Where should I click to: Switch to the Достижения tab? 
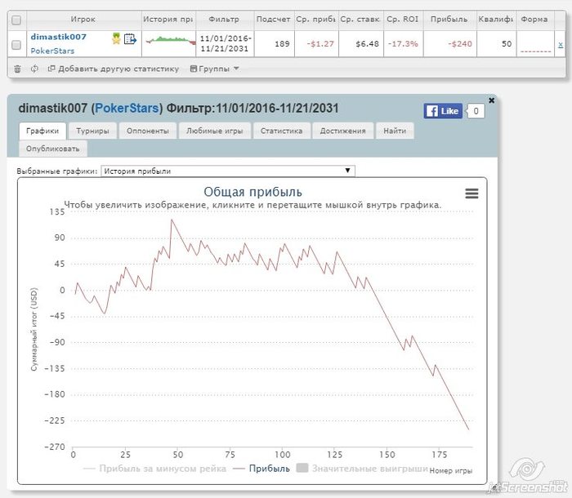(x=342, y=131)
